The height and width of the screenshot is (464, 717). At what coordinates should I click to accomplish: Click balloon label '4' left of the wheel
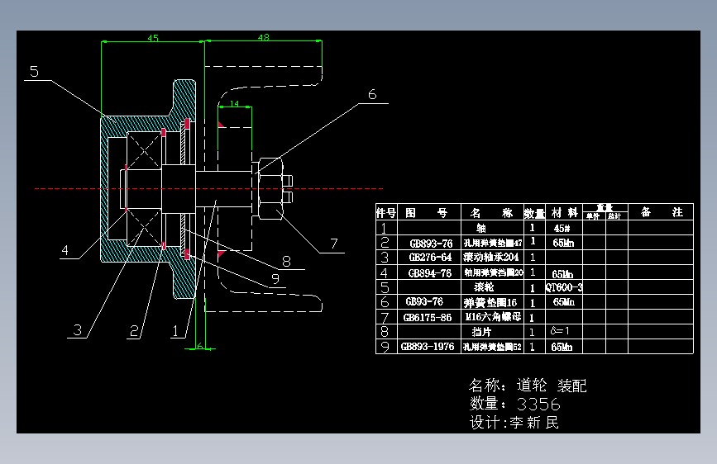(65, 250)
